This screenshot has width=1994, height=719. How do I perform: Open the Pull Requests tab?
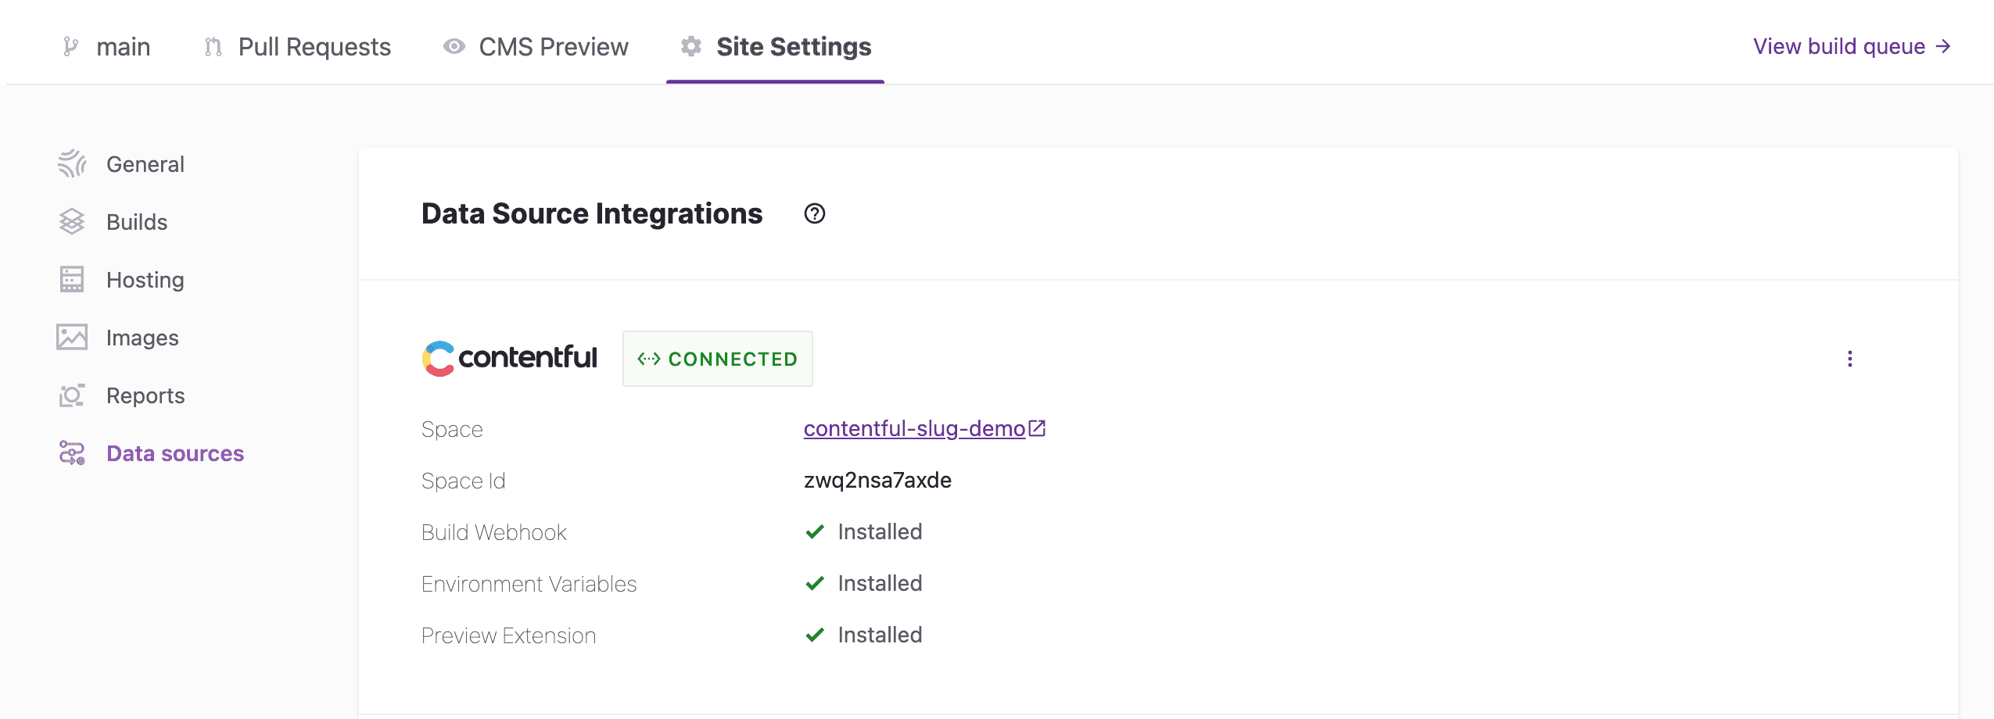[x=298, y=47]
